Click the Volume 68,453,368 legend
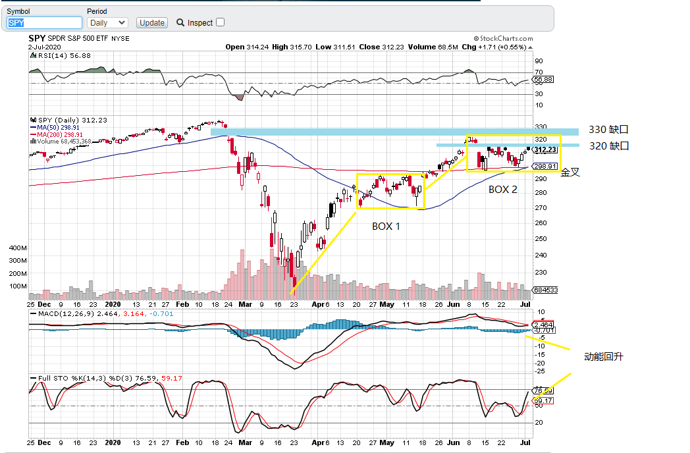This screenshot has width=690, height=453. [65, 142]
